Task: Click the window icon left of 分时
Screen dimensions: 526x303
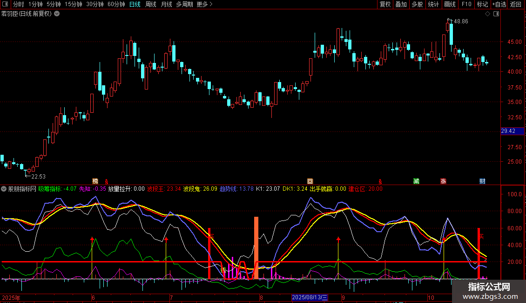Action: pos(5,5)
